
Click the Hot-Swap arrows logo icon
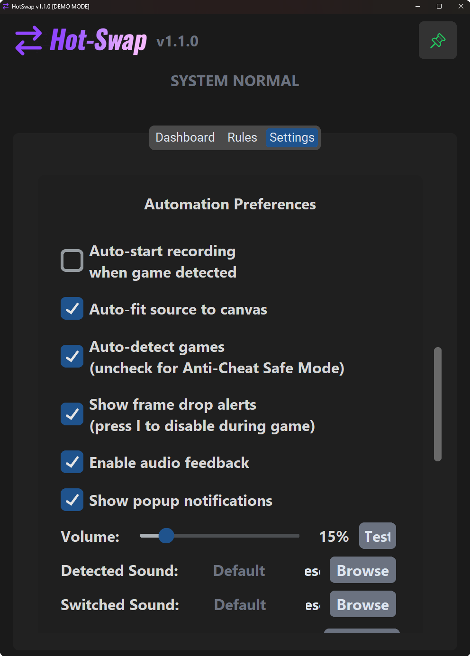tap(28, 41)
